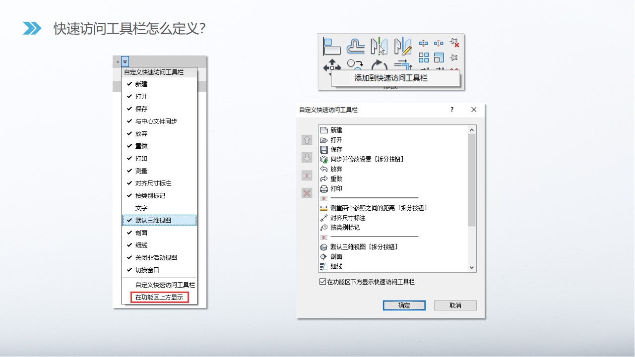Click the red X Remove button in the dialog
The width and height of the screenshot is (635, 357).
(x=307, y=193)
